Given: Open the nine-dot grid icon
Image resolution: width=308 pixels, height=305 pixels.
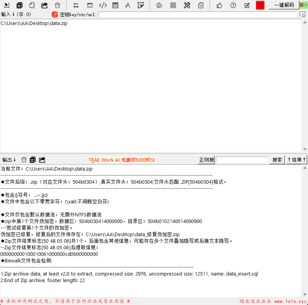Looking at the screenshot, I should point(173,5).
